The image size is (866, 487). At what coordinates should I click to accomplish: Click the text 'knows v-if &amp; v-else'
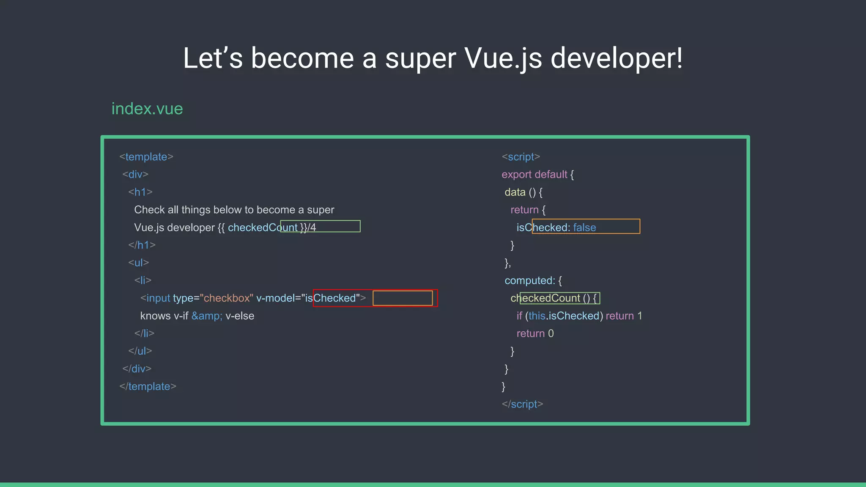197,316
